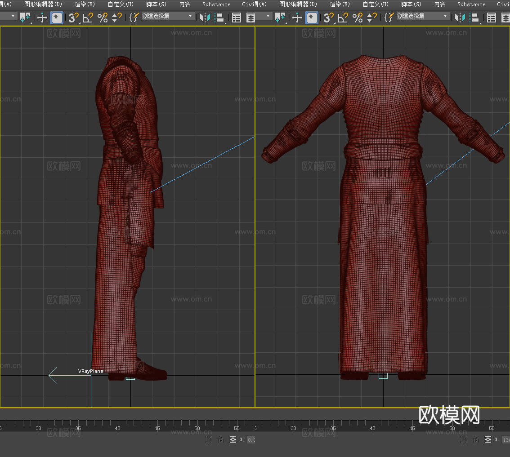Click Absolute Mode Transform icon in right status bar
This screenshot has height=457, width=510.
point(488,440)
